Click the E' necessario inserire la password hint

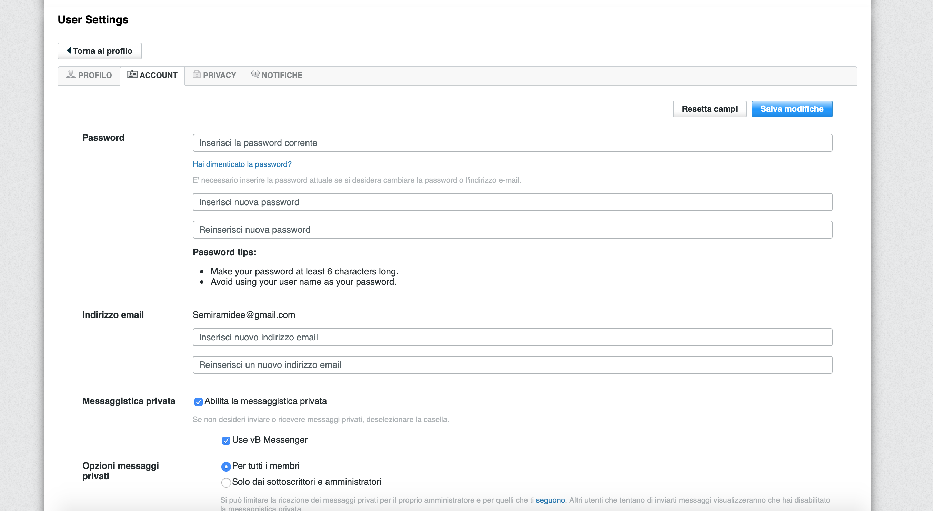[x=357, y=180]
